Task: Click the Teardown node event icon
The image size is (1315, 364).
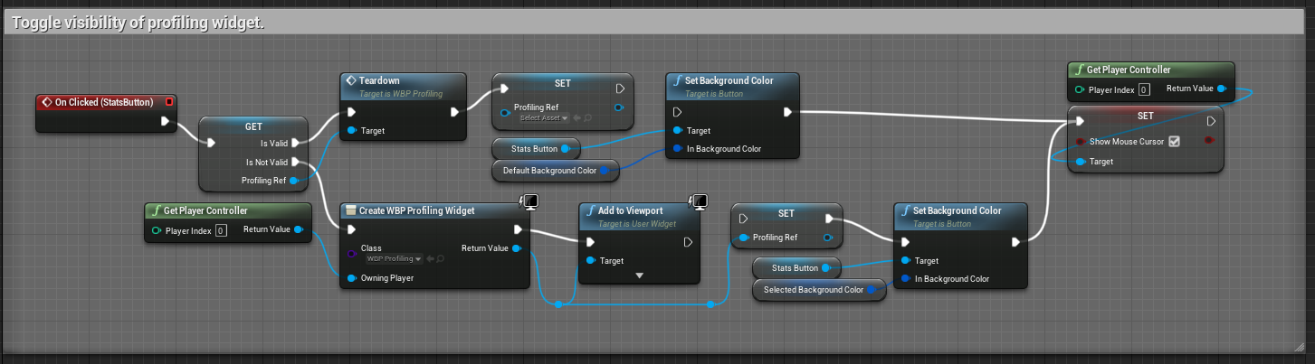Action: click(352, 80)
